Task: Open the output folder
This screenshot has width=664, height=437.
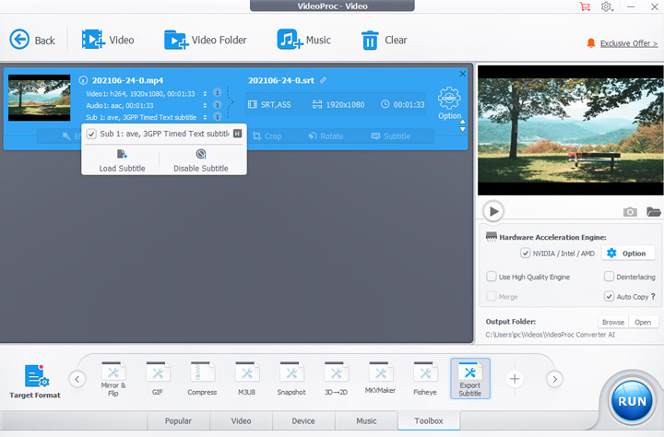Action: (643, 323)
